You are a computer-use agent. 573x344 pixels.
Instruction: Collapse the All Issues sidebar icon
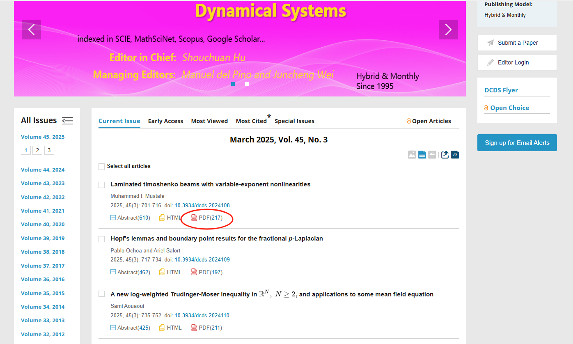click(x=67, y=121)
